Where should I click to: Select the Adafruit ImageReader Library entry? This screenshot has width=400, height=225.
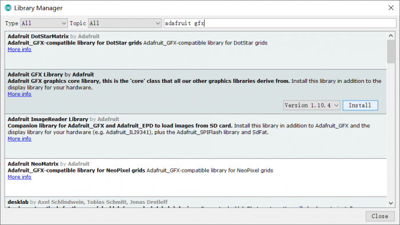195,136
